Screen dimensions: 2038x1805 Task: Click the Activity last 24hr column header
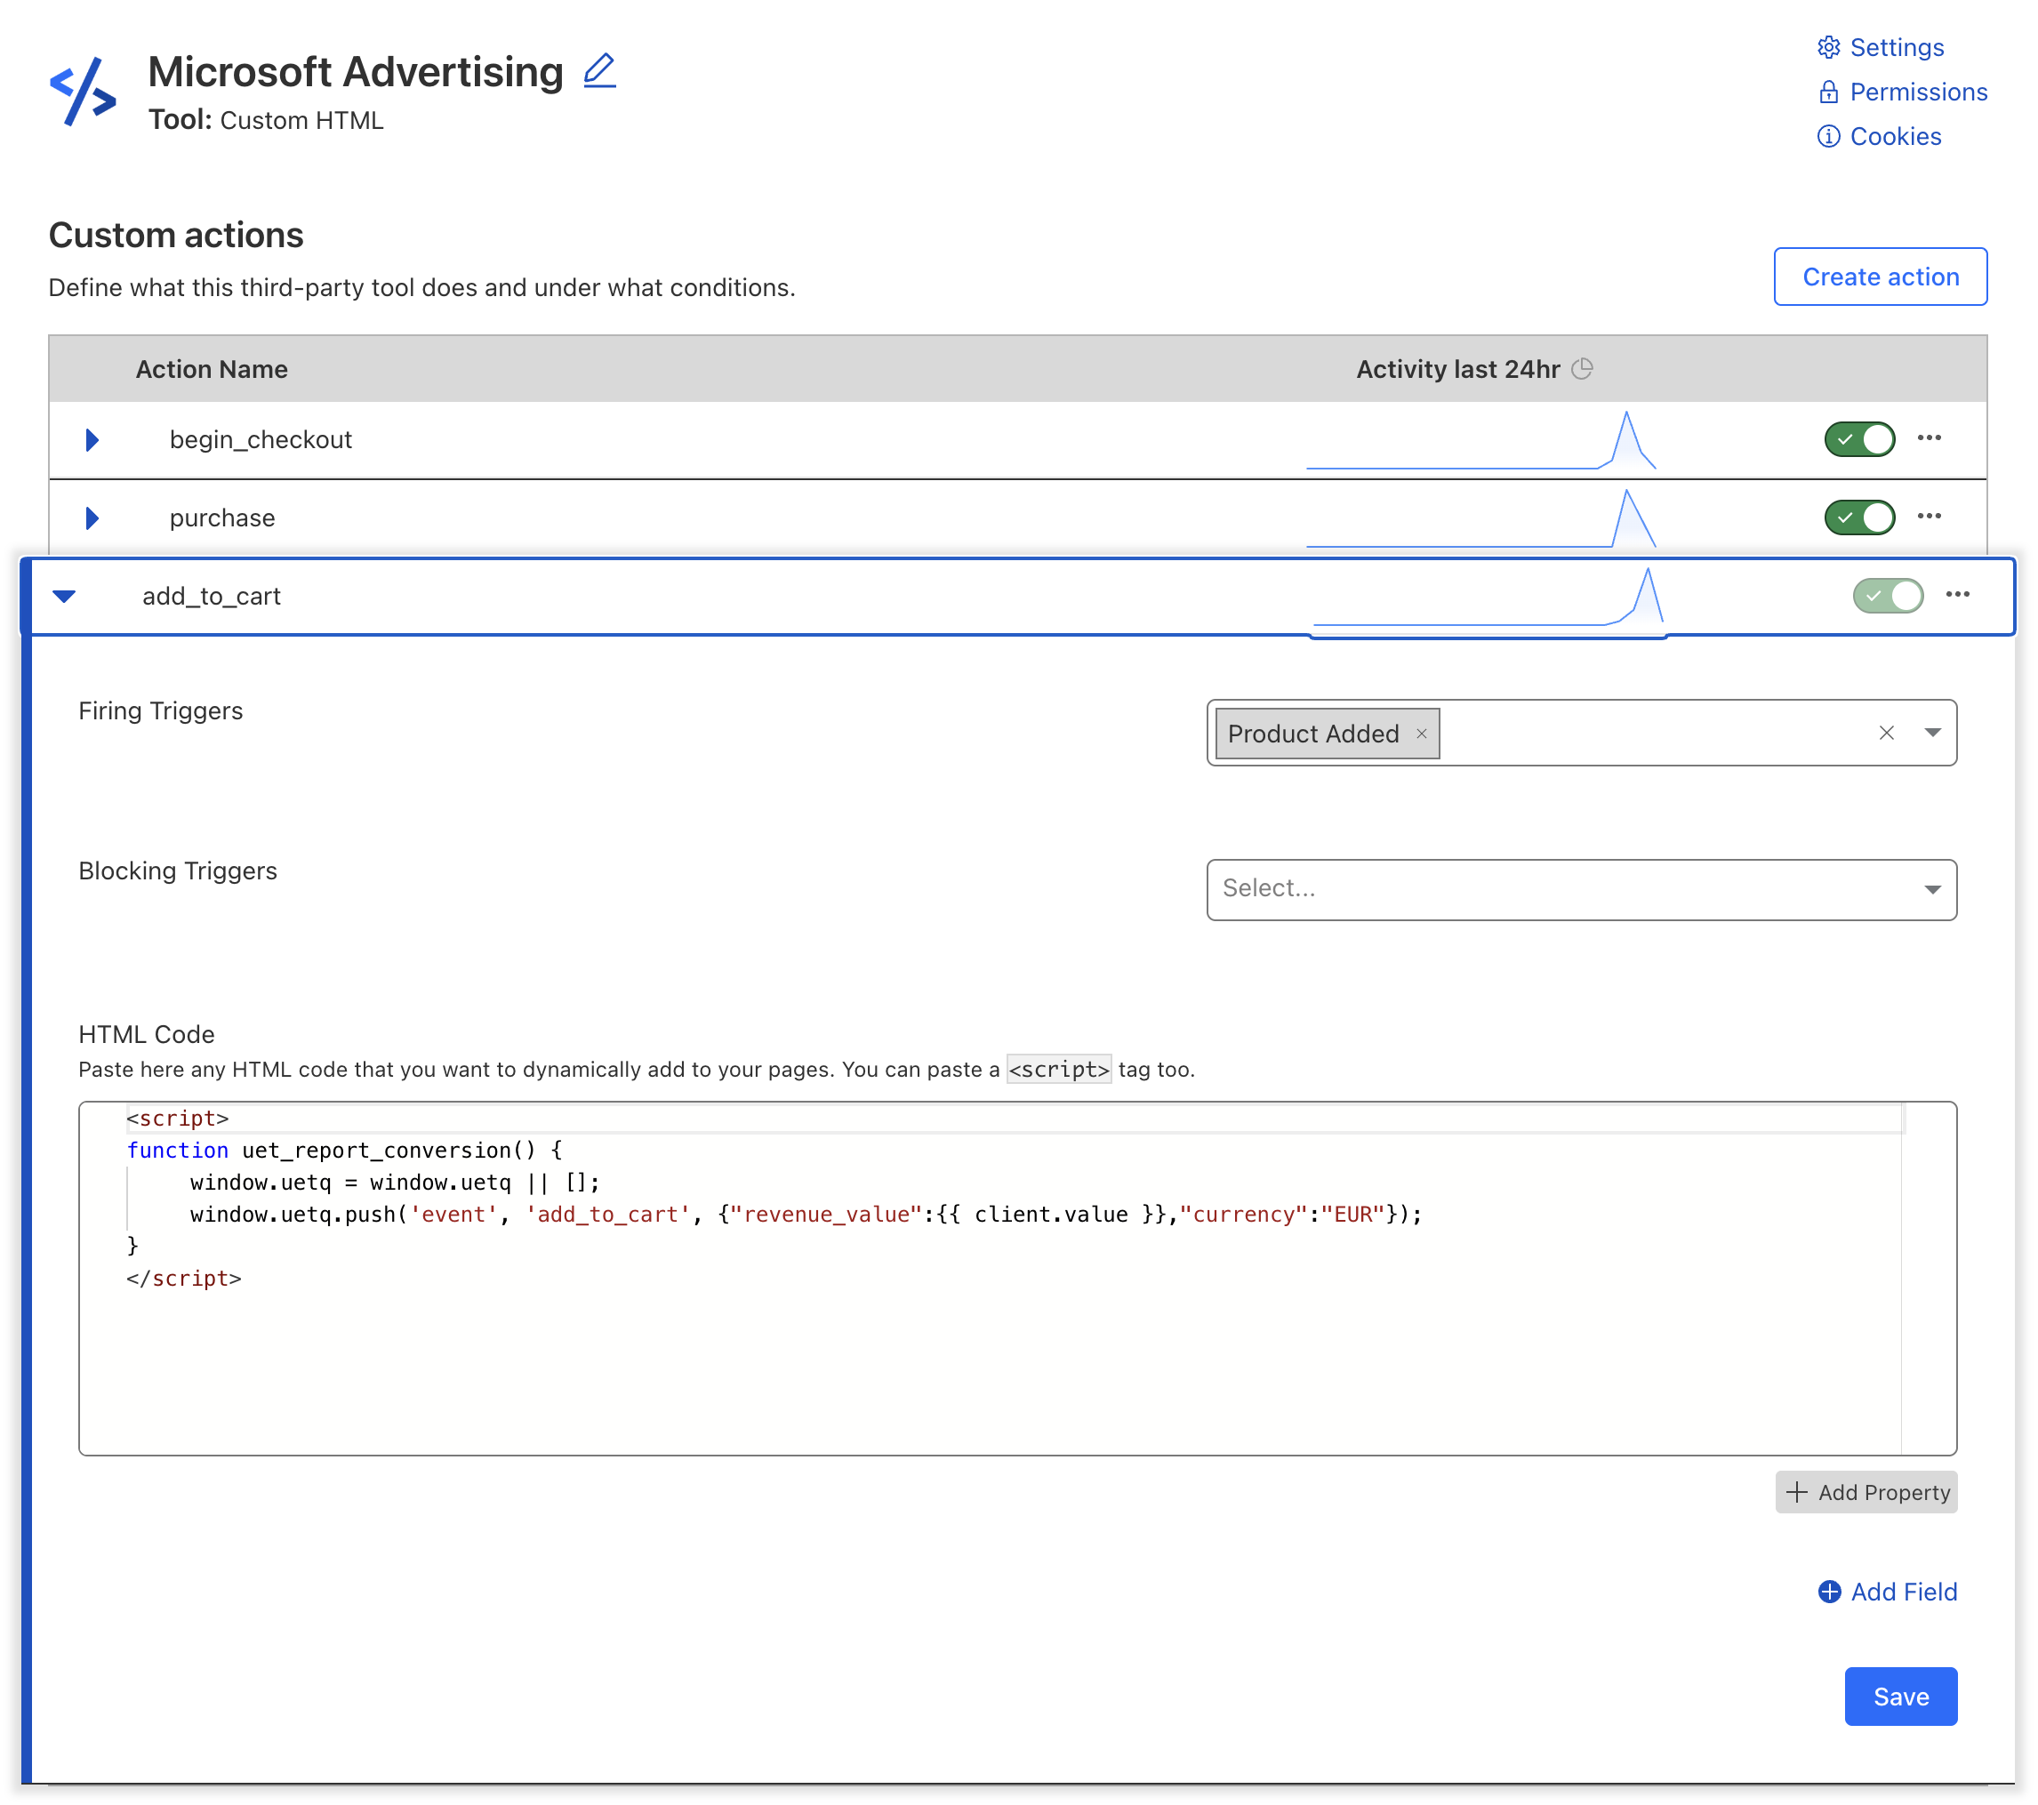coord(1457,369)
